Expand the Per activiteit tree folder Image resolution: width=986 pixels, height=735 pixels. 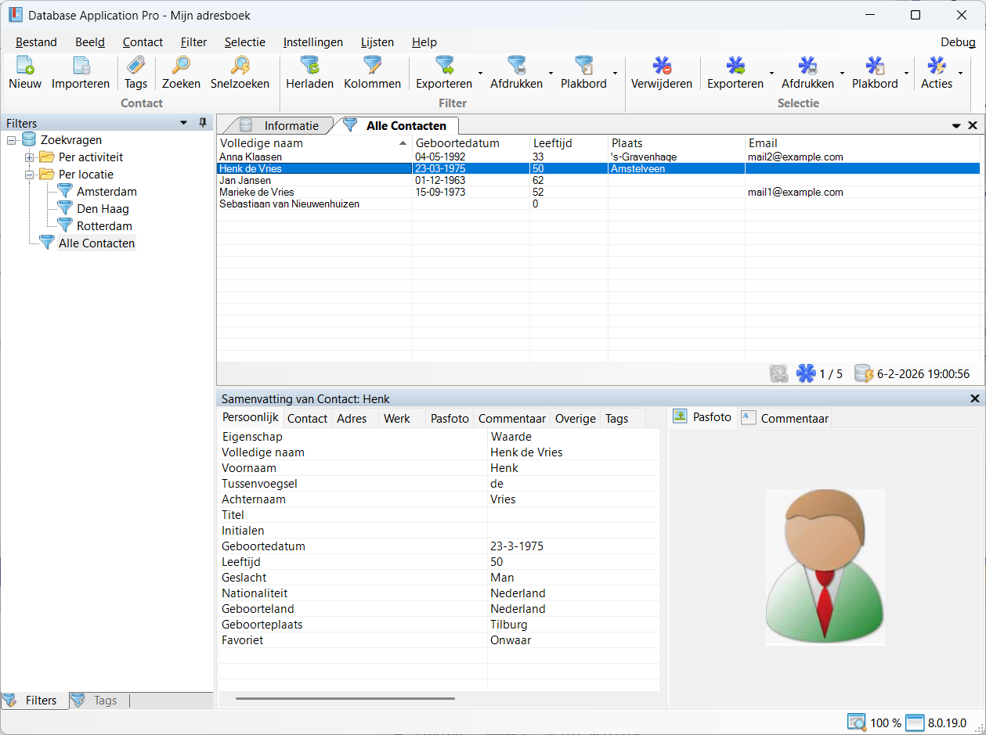click(x=30, y=157)
